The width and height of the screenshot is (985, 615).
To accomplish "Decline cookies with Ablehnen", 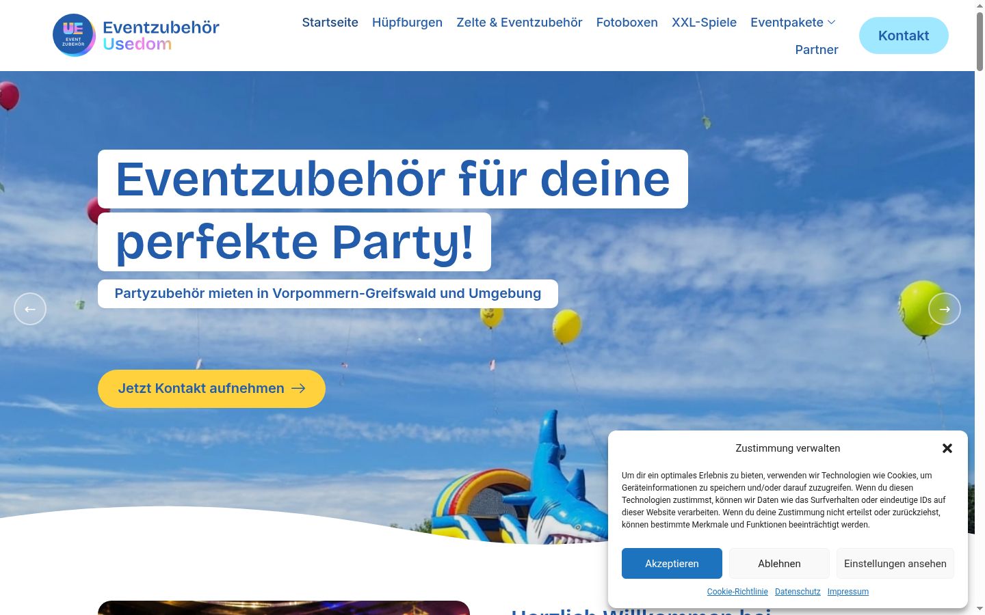I will pos(779,564).
